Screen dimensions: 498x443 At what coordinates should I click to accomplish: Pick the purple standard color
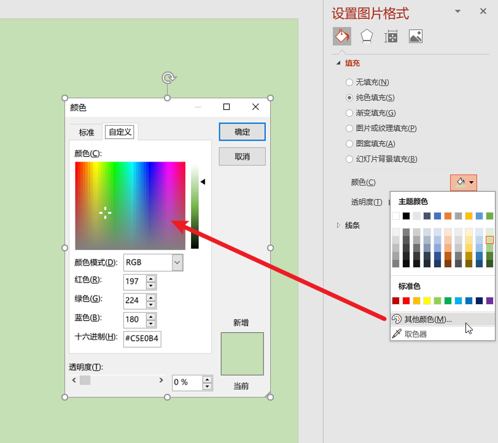pyautogui.click(x=490, y=300)
